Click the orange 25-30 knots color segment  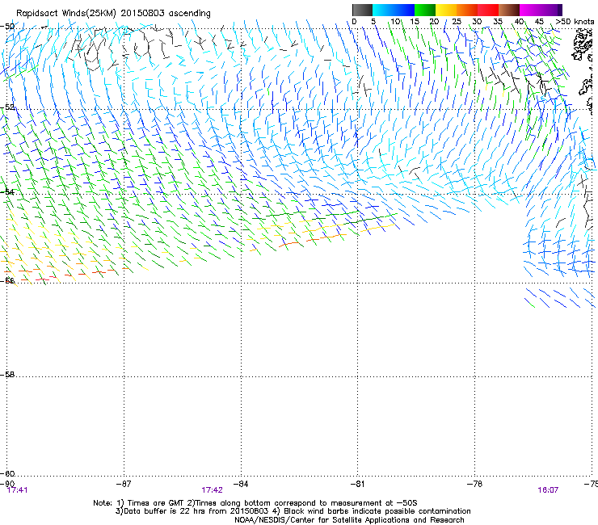[467, 10]
